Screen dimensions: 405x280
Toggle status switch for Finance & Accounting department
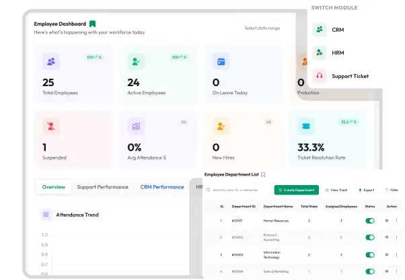coord(370,238)
